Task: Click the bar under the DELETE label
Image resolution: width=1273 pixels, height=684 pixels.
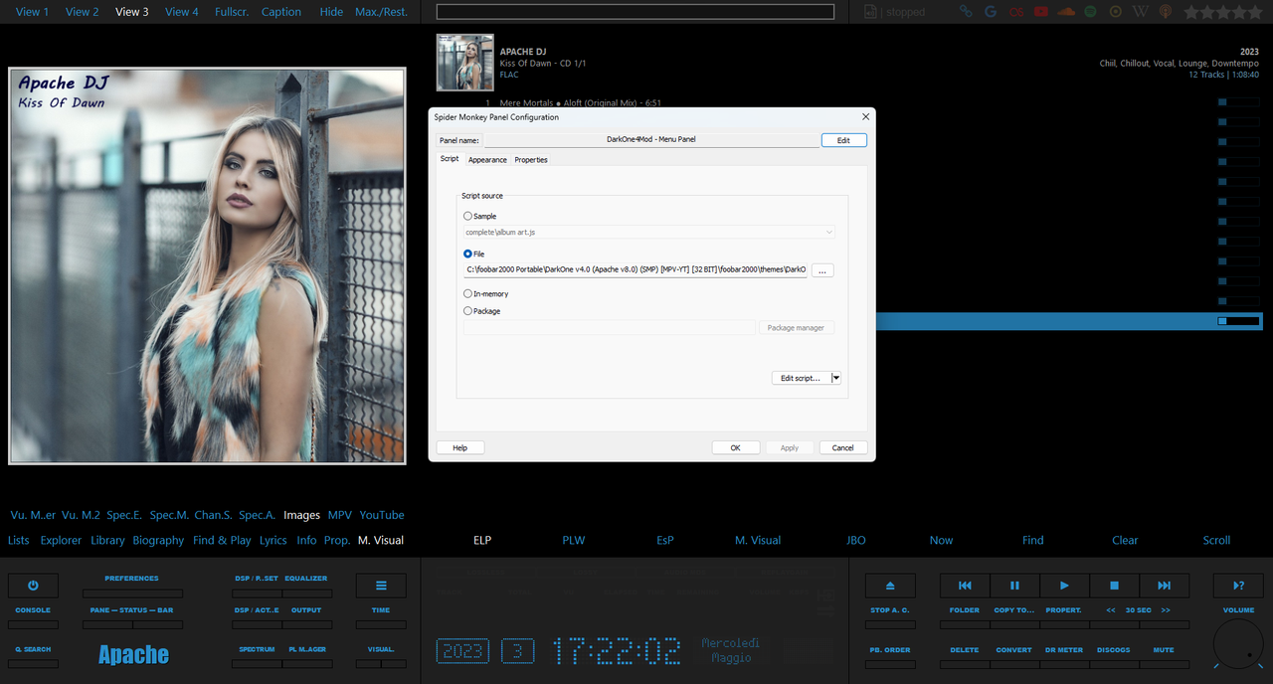Action: (x=965, y=664)
